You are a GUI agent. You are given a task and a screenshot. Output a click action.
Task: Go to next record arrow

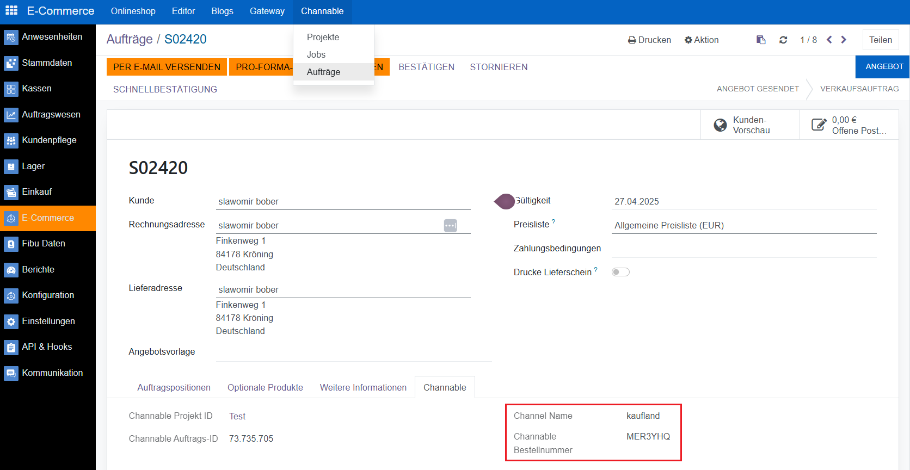[x=844, y=40]
